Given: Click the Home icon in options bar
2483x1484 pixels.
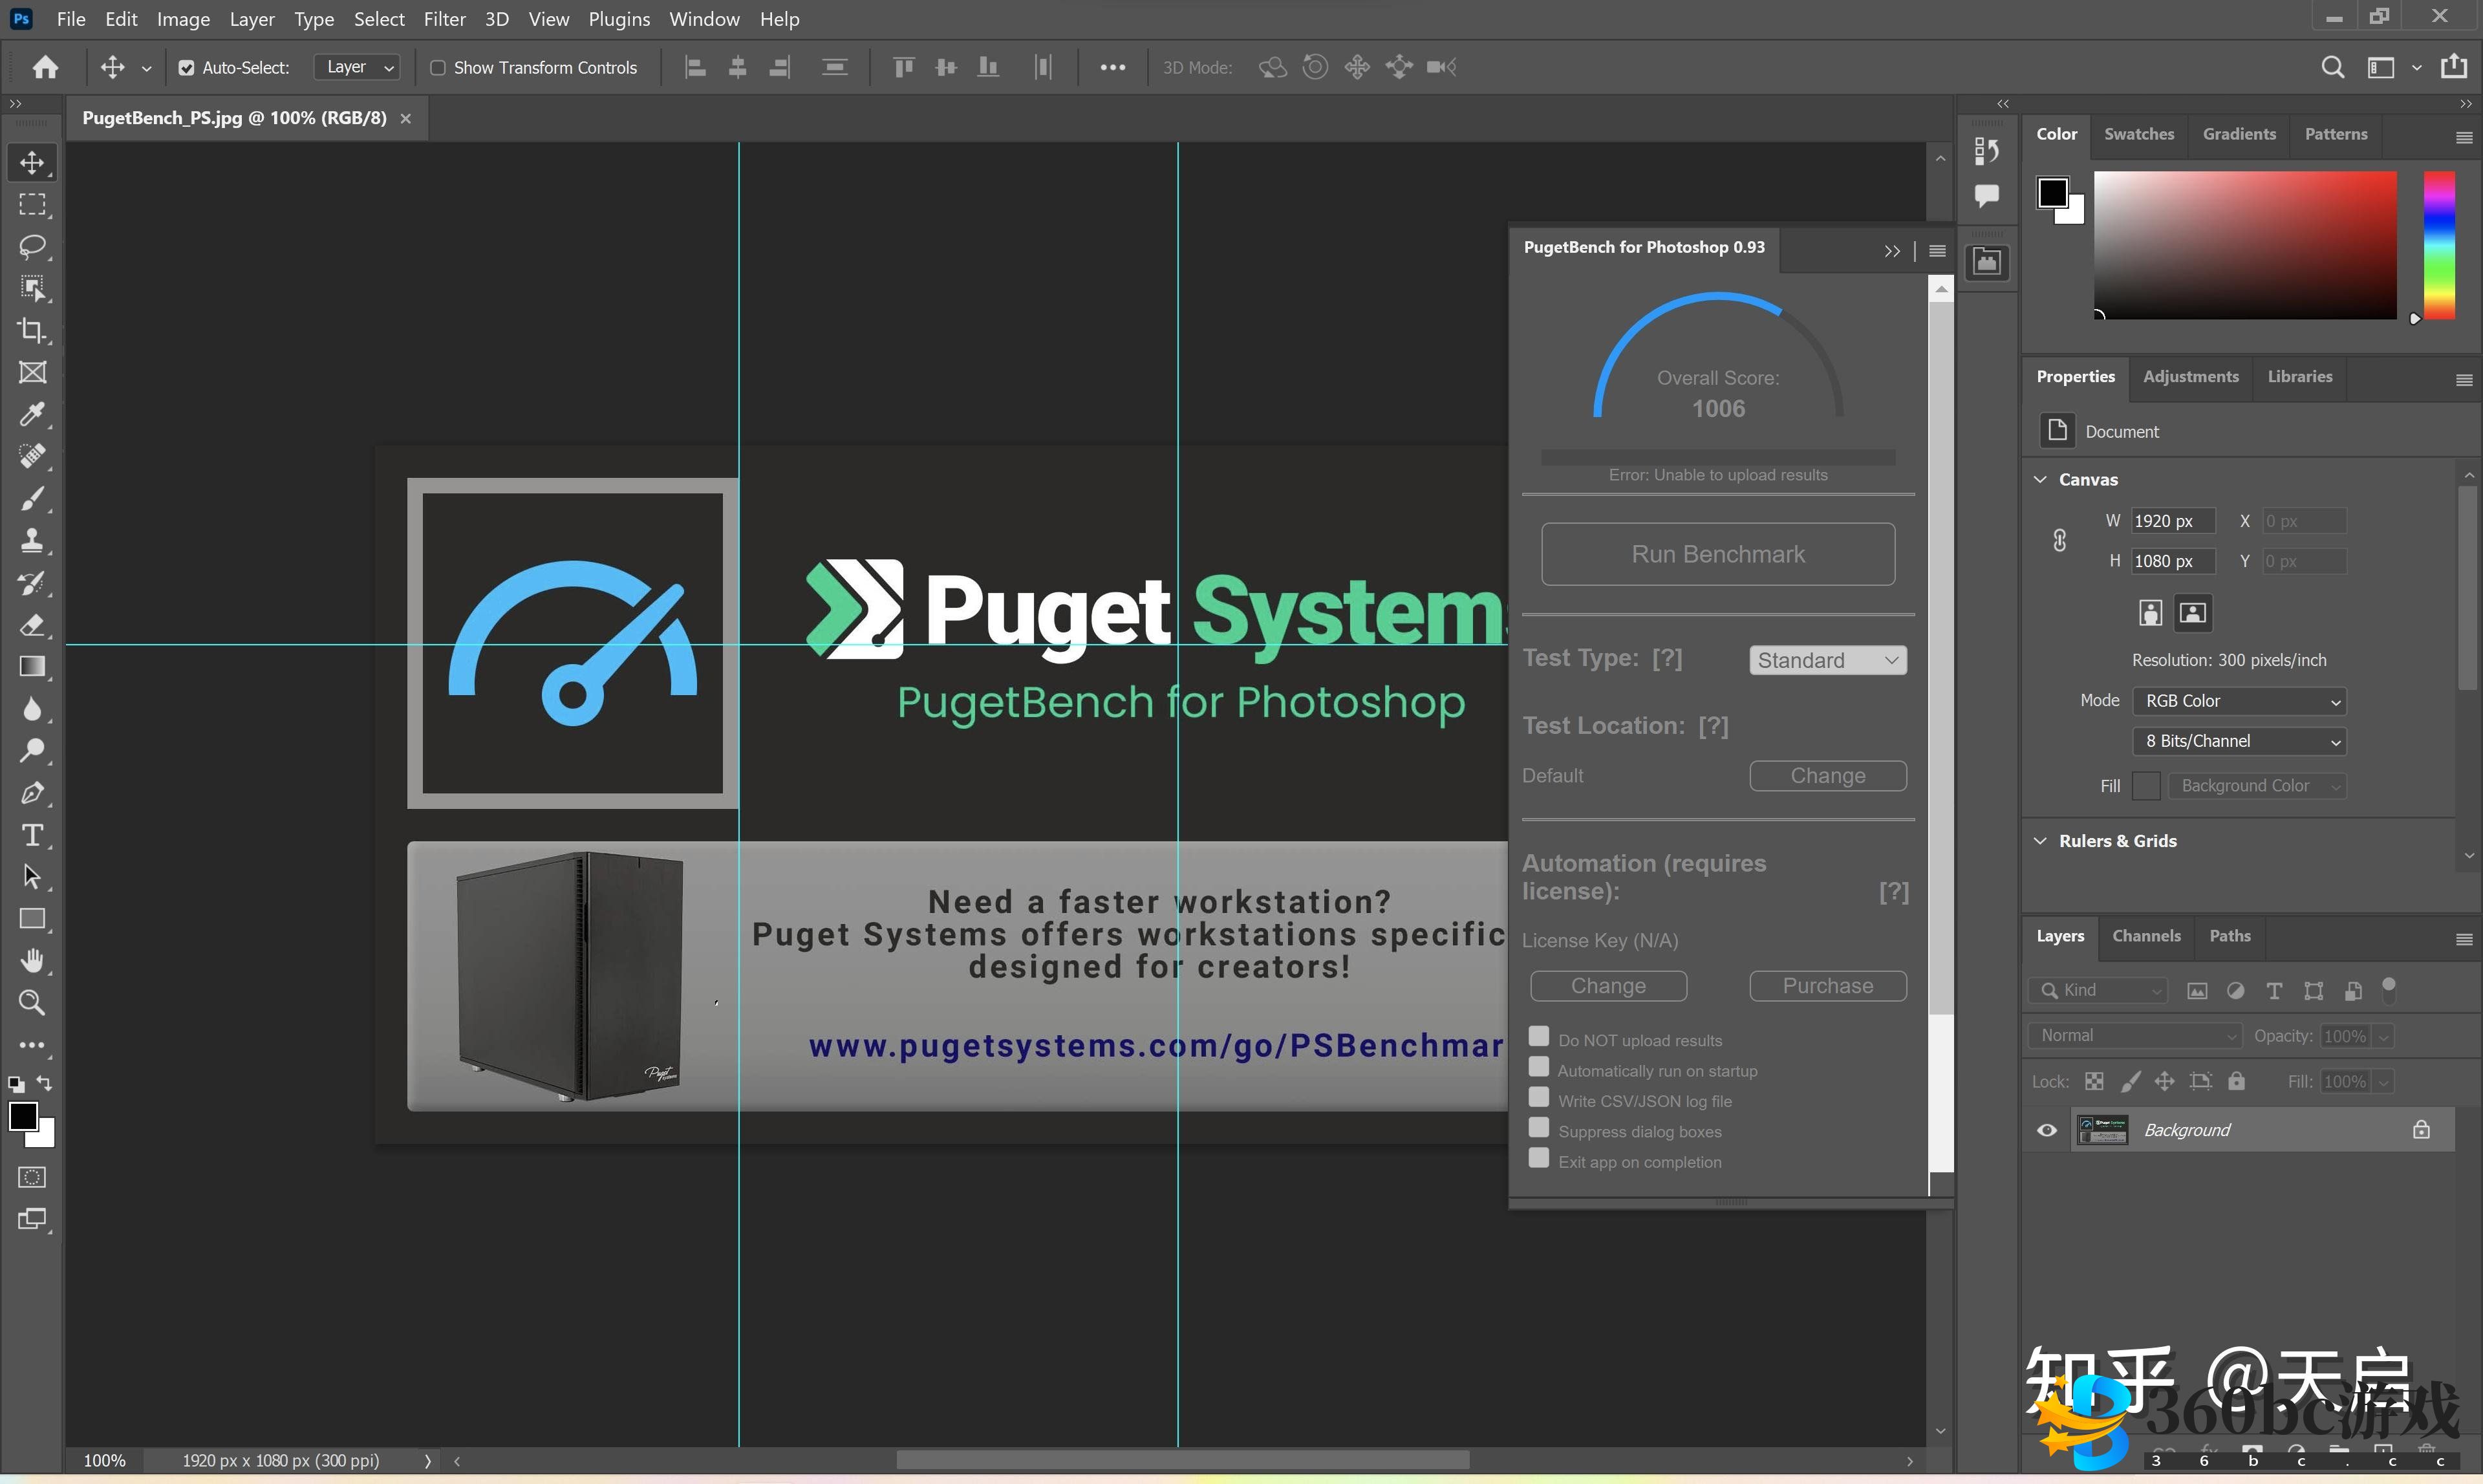Looking at the screenshot, I should click(45, 67).
